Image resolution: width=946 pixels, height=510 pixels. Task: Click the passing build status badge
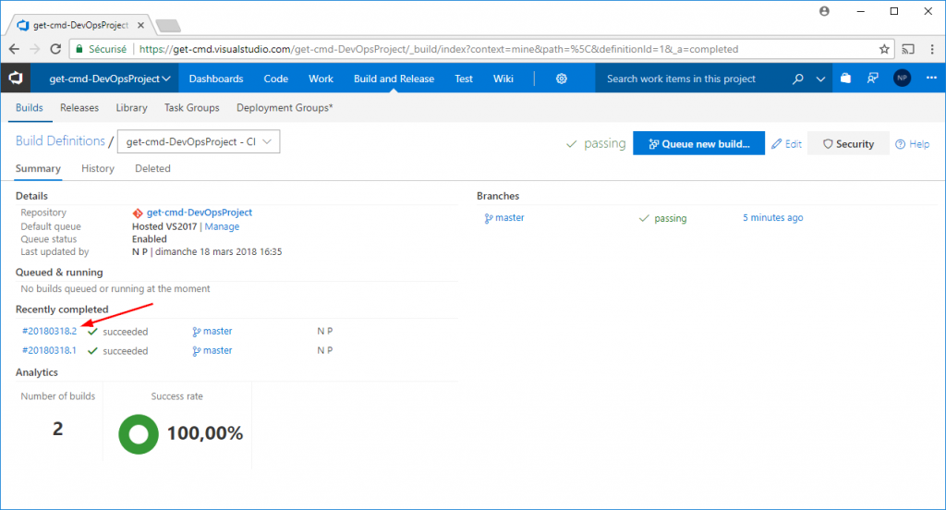point(596,143)
